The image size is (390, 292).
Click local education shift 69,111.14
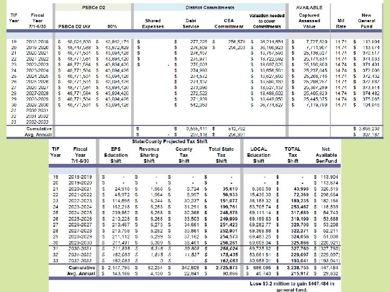coord(260,213)
